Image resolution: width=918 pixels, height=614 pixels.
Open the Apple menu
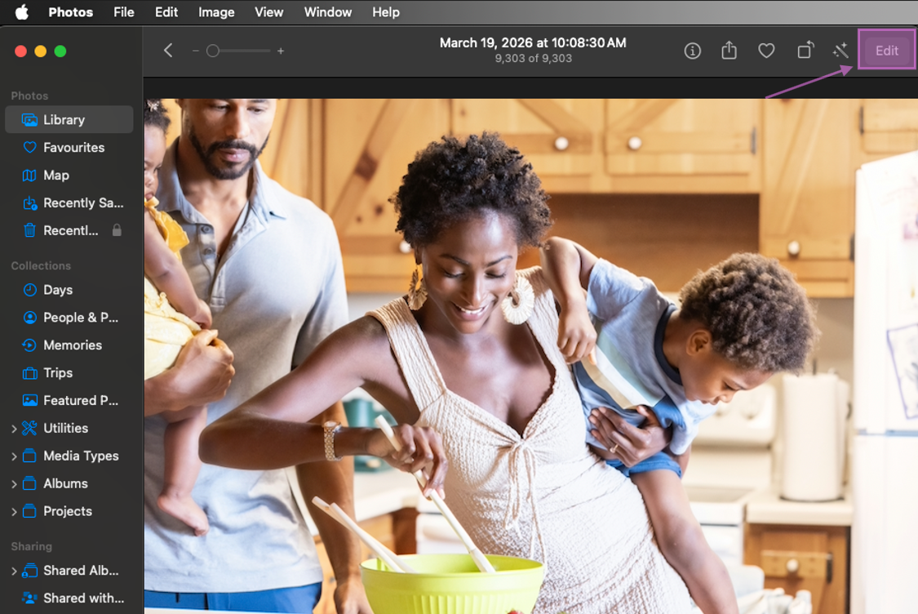pos(22,12)
